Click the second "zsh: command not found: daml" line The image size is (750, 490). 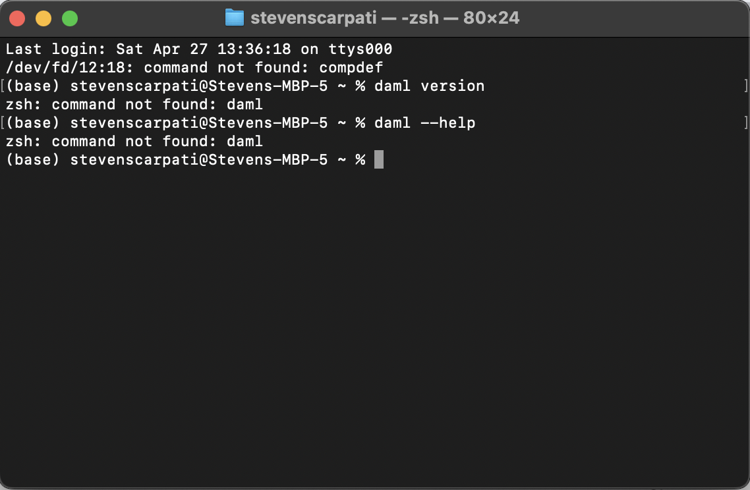pyautogui.click(x=134, y=141)
